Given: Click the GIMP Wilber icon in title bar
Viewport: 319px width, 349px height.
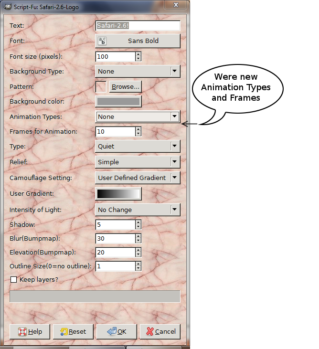Looking at the screenshot, I should 8,7.
